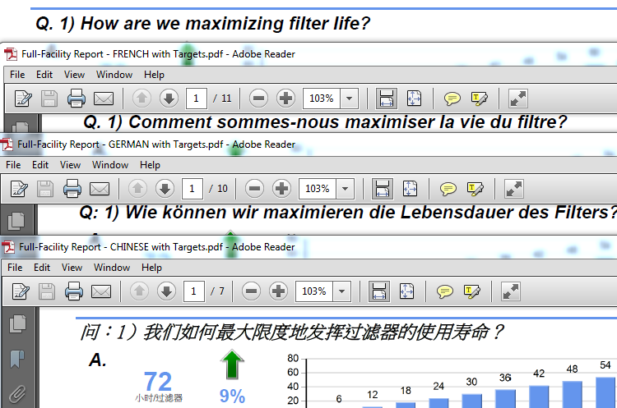
Task: Open Edit menu in French report window
Action: click(44, 75)
